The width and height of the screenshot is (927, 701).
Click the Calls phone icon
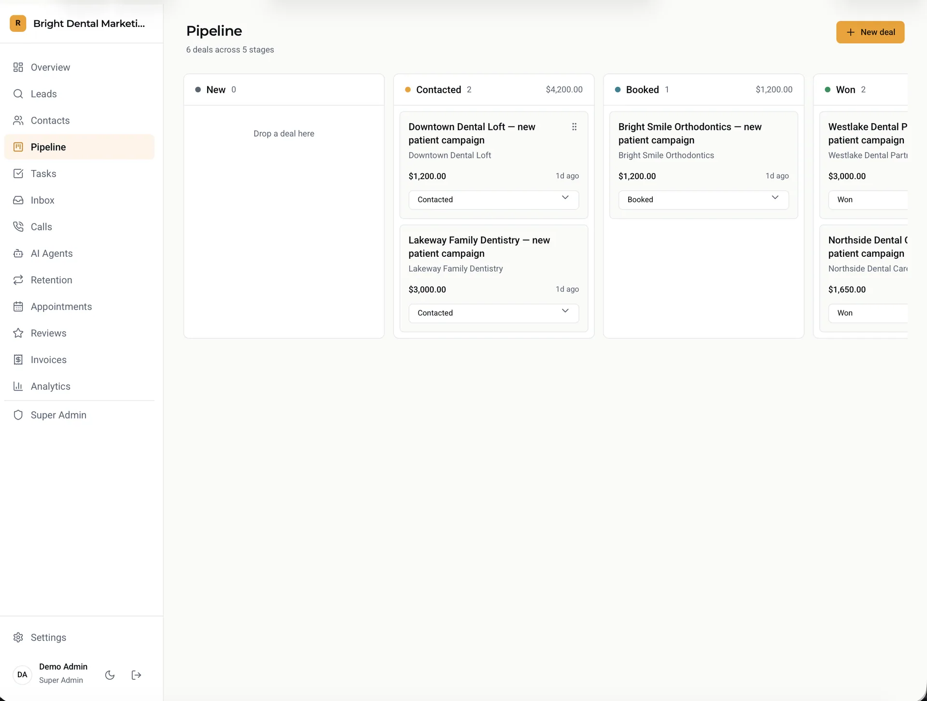pos(18,226)
